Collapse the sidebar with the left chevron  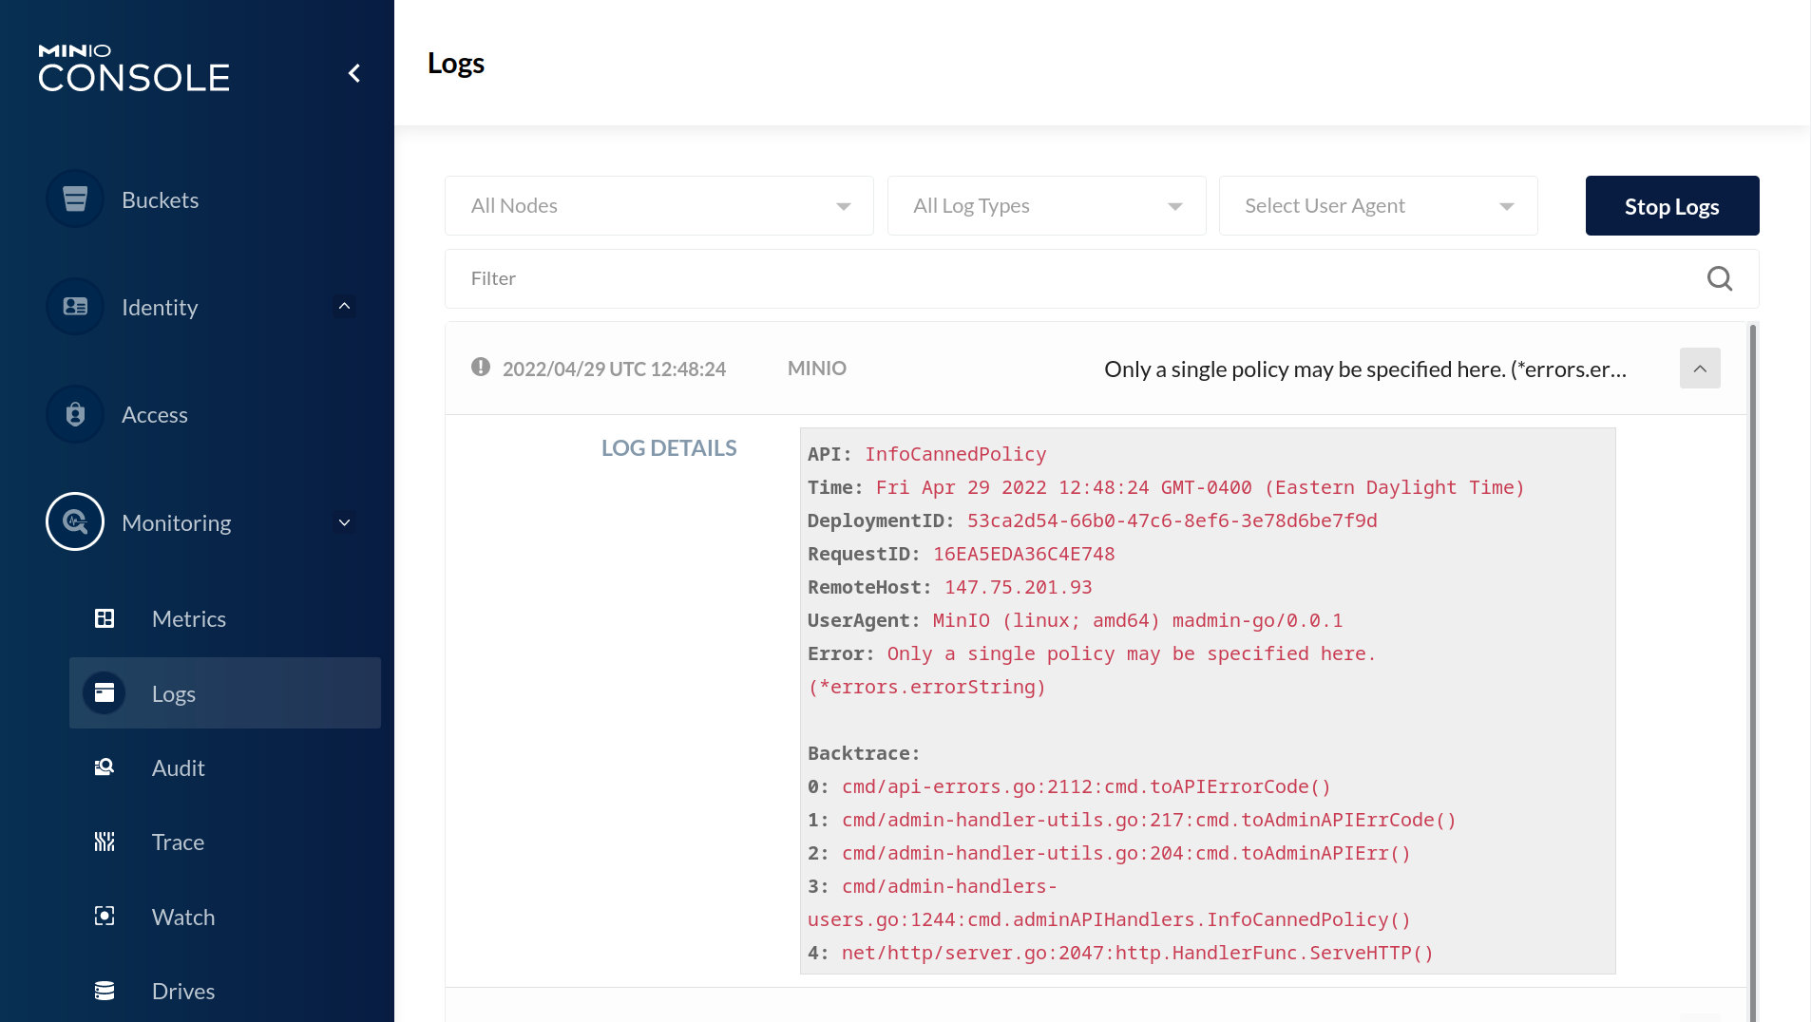(354, 73)
